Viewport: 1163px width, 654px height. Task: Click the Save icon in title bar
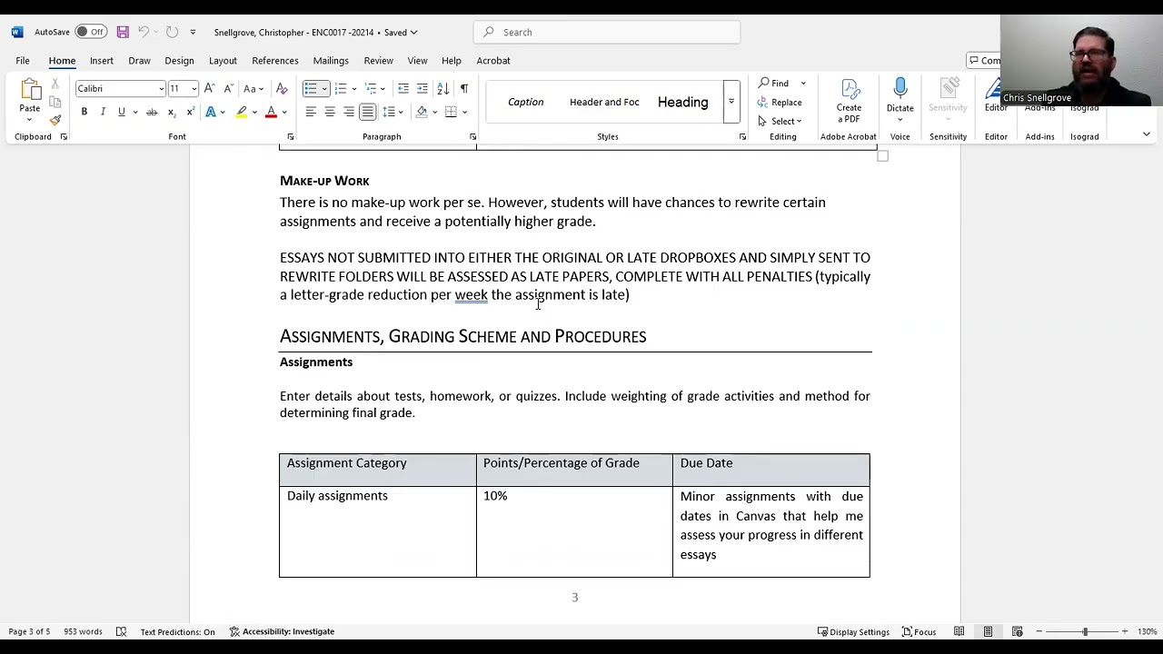pos(123,32)
